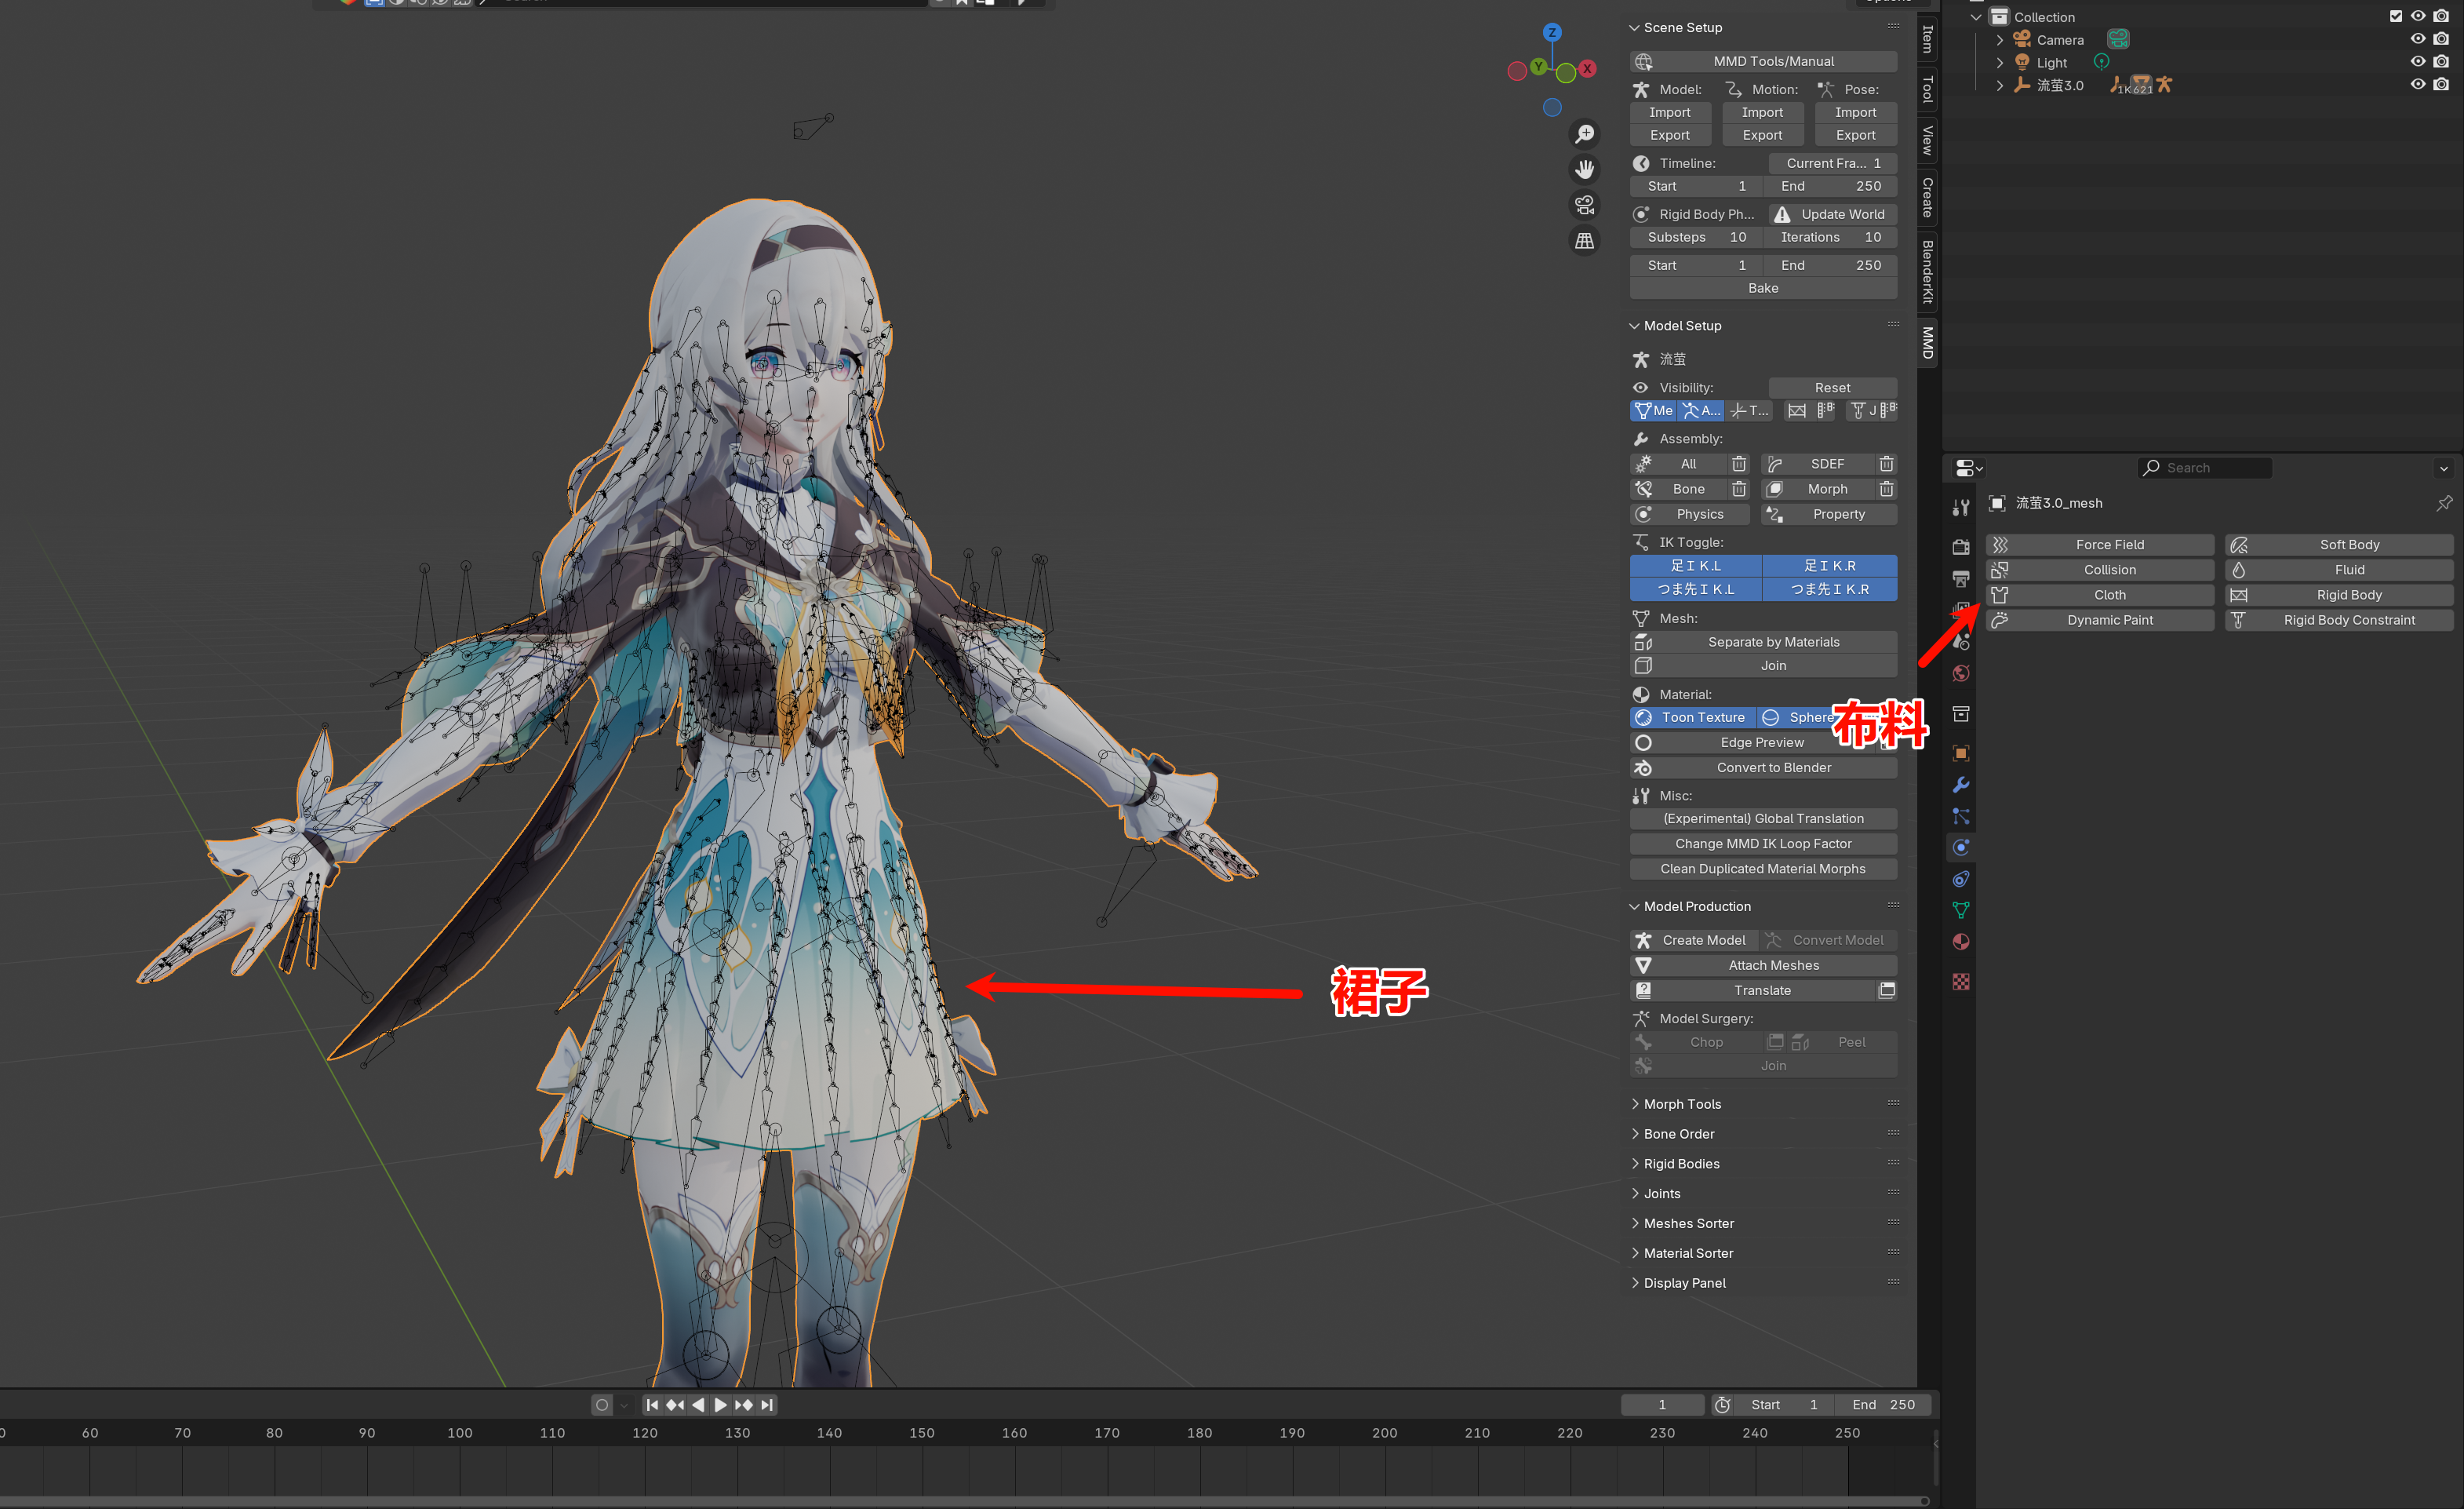Click the red X axis gizmo handle

1587,69
